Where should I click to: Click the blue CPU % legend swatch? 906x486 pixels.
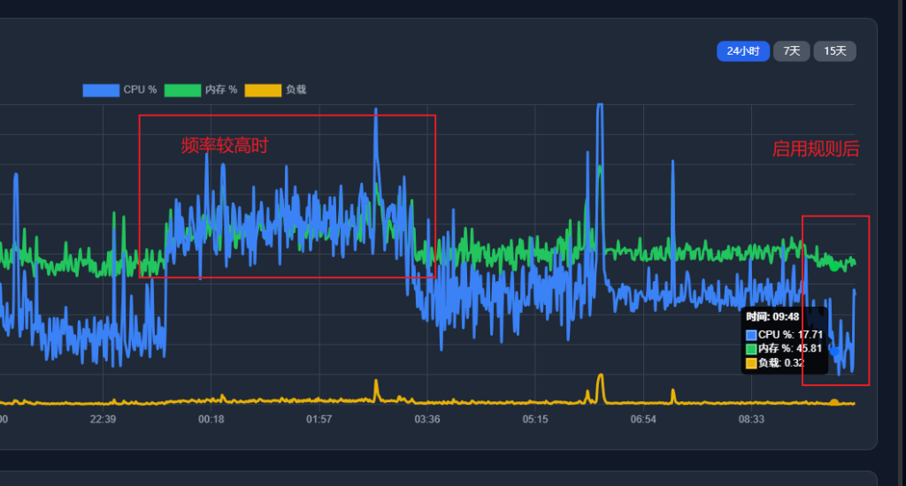coord(101,90)
